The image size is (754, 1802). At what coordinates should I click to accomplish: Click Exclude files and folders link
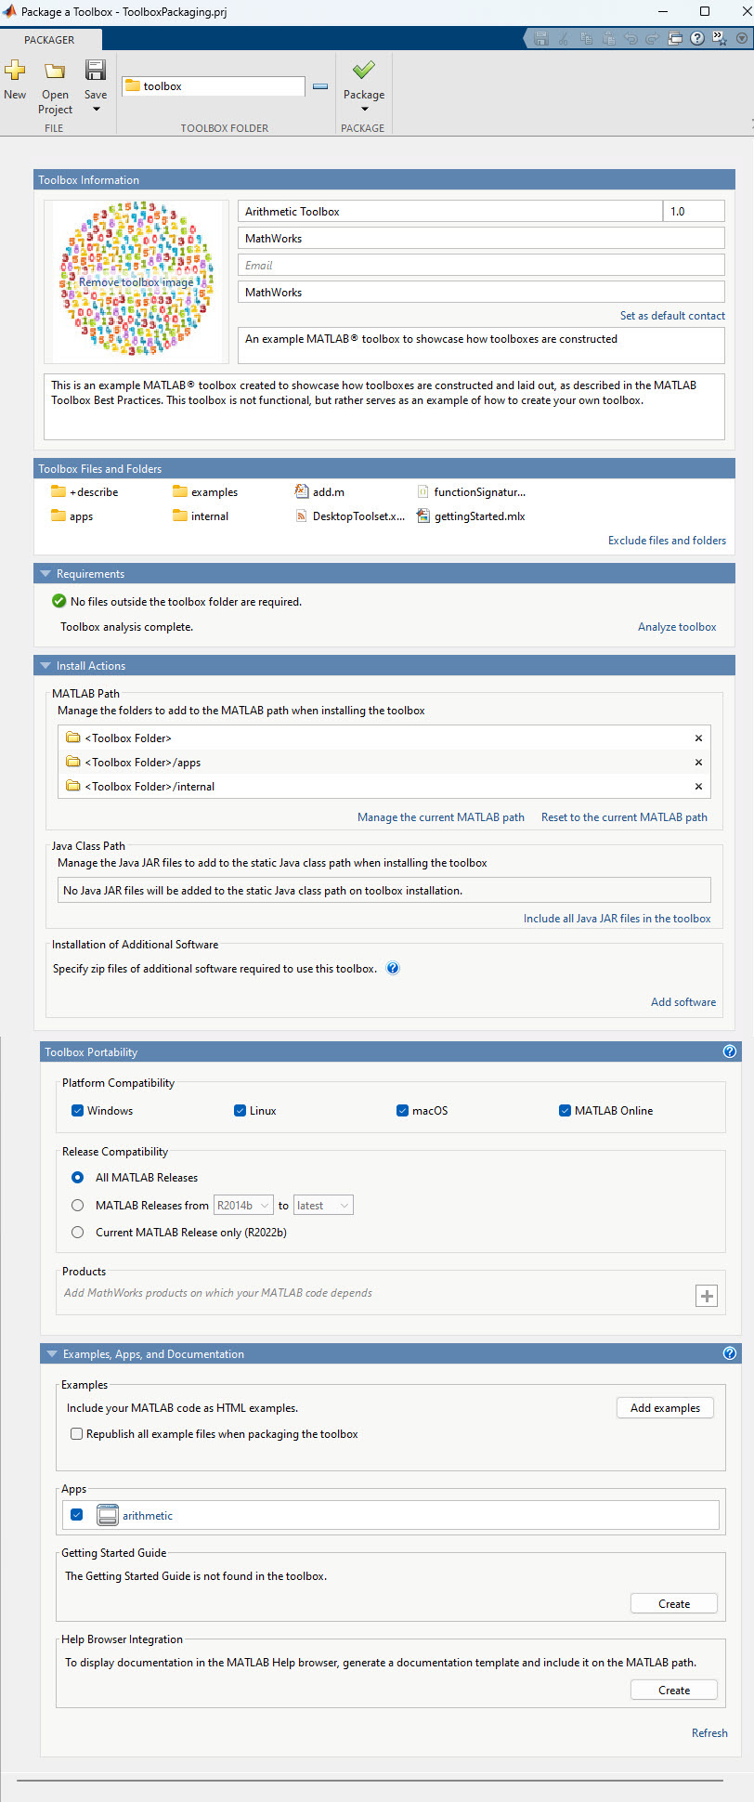coord(667,541)
